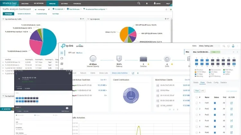This screenshot has width=241, height=135.
Task: Collapse the Top Interfaces by Traffic panel
Action: 3,19
